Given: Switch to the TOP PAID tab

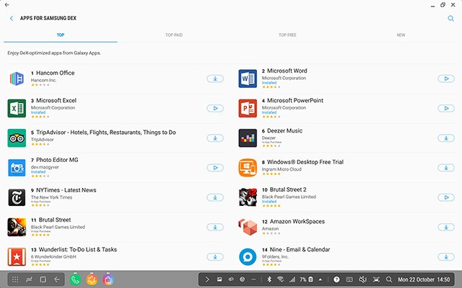Looking at the screenshot, I should coord(174,35).
